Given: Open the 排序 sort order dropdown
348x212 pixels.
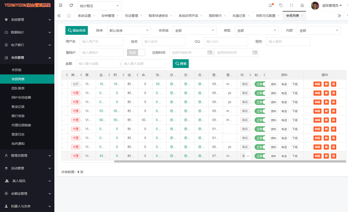Looking at the screenshot, I should point(129,30).
